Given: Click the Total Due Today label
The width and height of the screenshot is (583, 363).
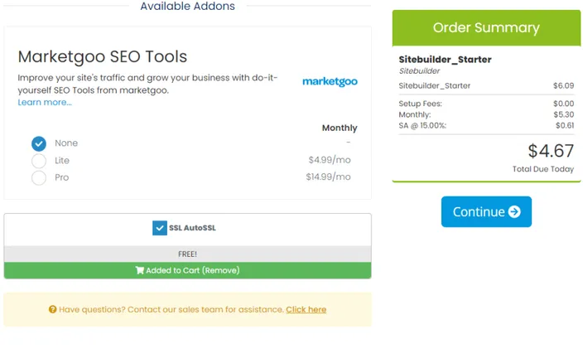Looking at the screenshot, I should [x=543, y=169].
